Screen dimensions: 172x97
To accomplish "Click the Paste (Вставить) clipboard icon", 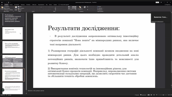I will [x=2, y=8].
